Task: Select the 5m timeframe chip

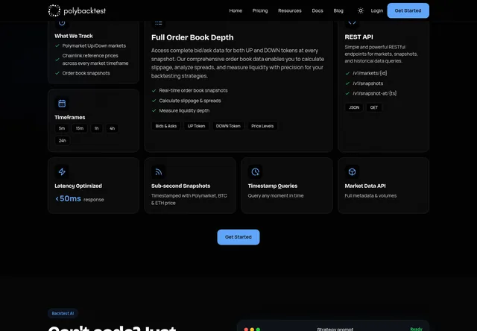Action: (62, 128)
